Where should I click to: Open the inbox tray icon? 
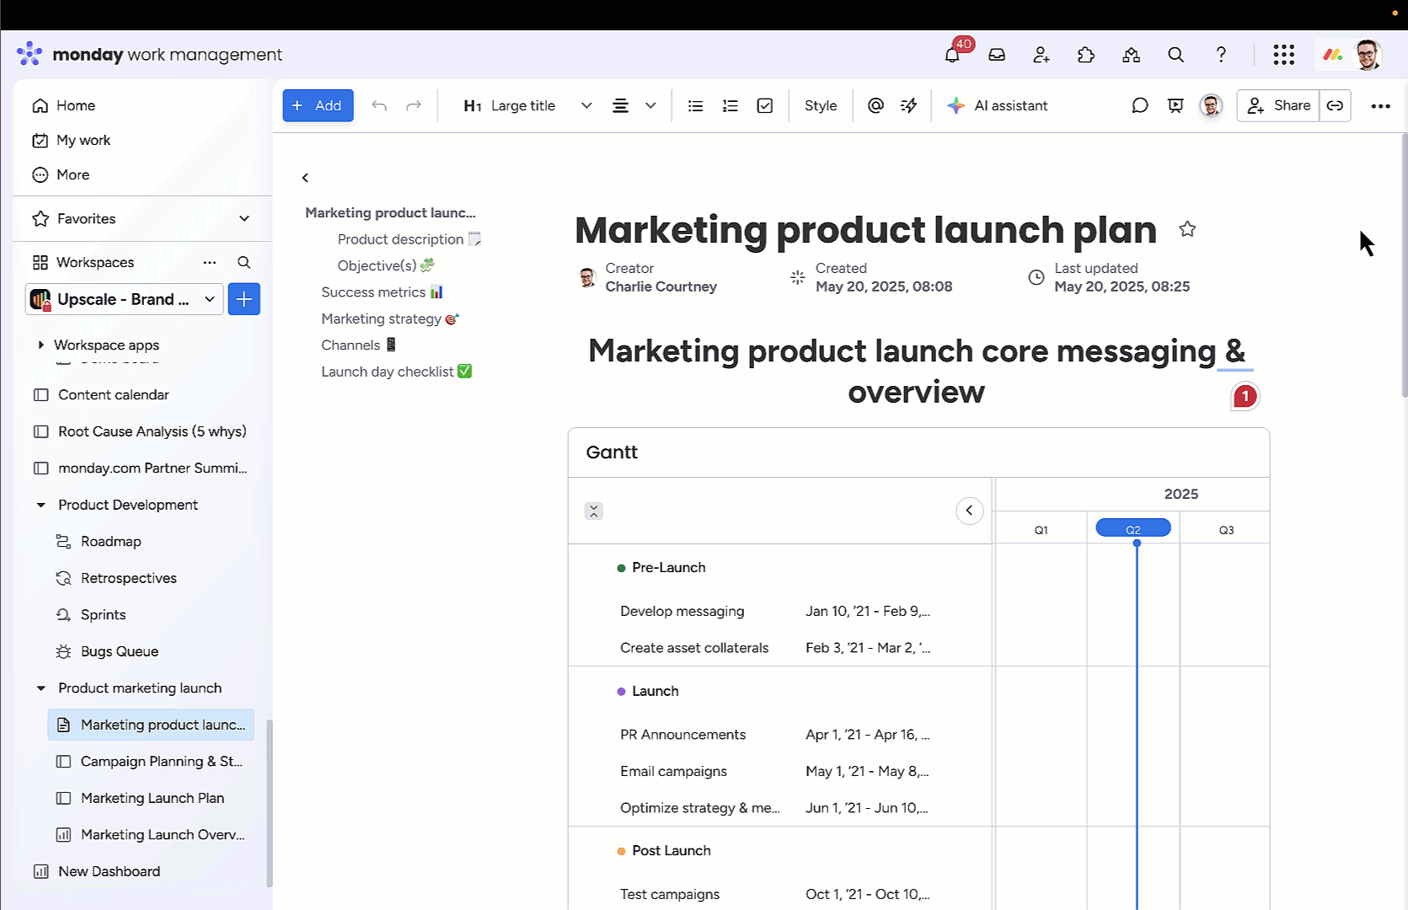click(x=997, y=55)
